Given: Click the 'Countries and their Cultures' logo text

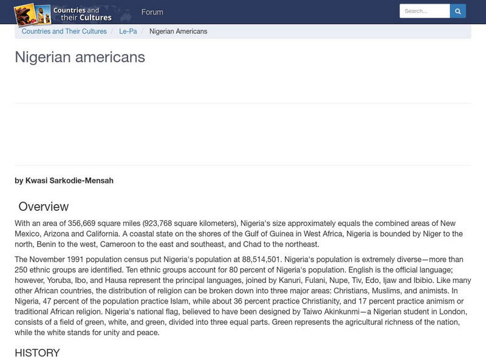Looking at the screenshot, I should point(83,14).
